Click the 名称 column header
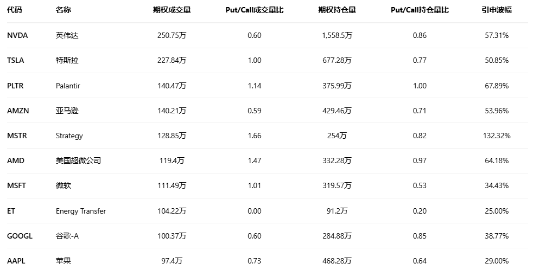This screenshot has width=533, height=270. point(63,10)
